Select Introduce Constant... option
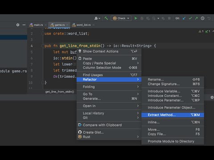 (173, 96)
